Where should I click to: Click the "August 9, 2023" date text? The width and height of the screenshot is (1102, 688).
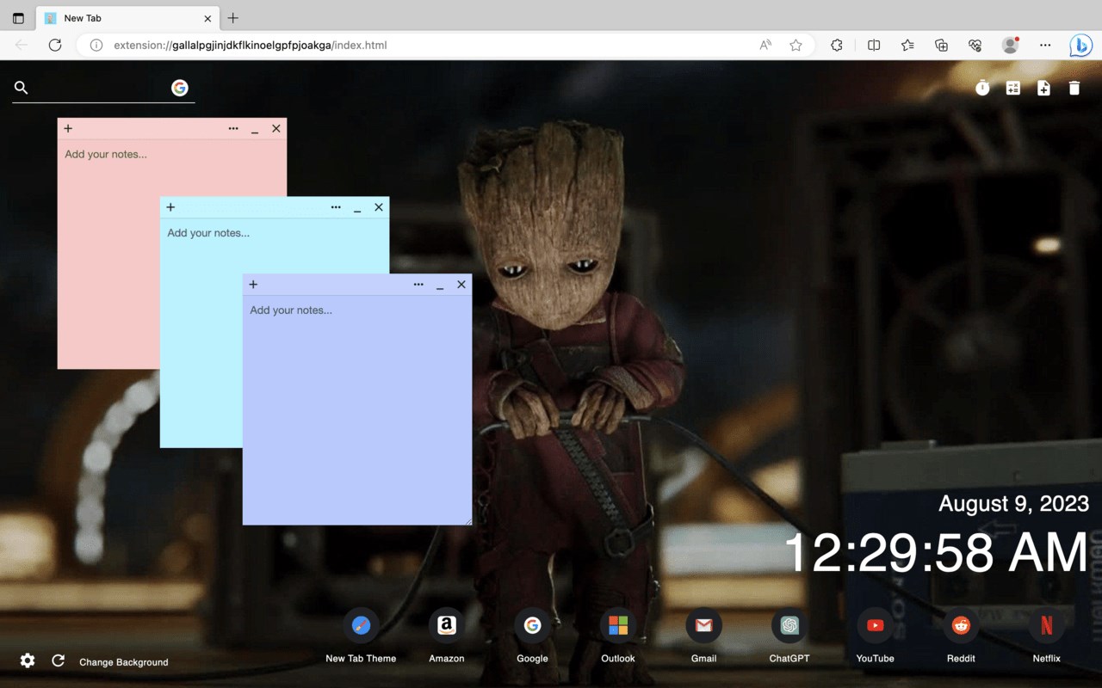pyautogui.click(x=1014, y=504)
